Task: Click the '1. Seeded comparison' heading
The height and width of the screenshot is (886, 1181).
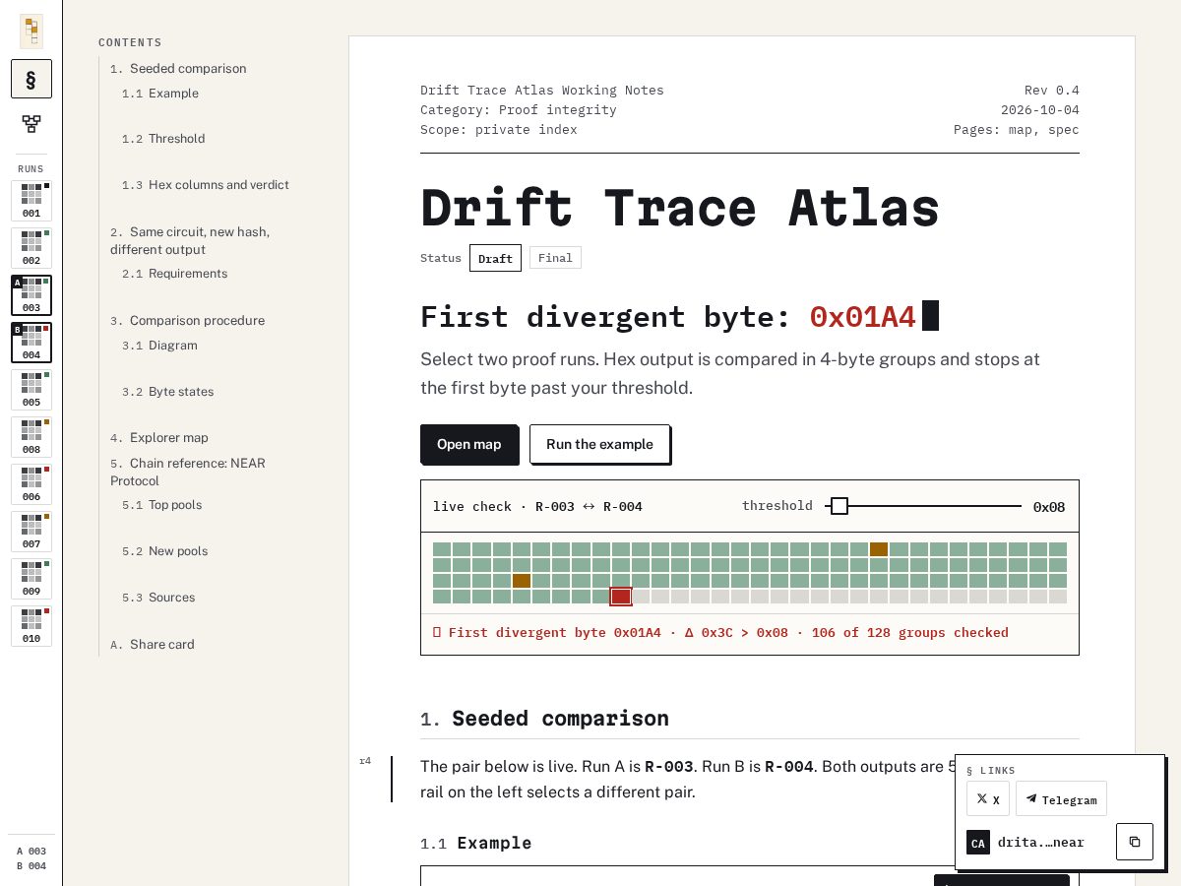Action: pyautogui.click(x=544, y=719)
